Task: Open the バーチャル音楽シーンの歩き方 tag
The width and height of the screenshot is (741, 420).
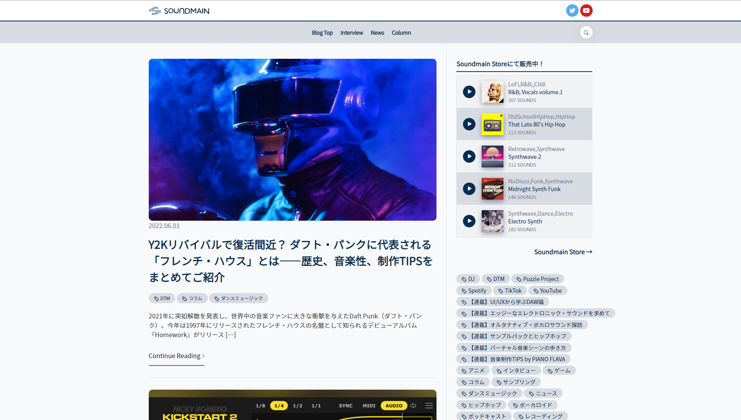Action: pos(514,348)
